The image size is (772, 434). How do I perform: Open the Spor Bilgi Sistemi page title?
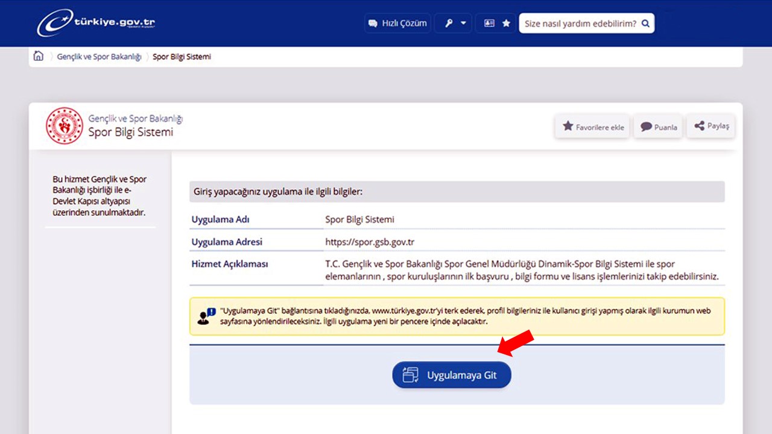coord(131,132)
